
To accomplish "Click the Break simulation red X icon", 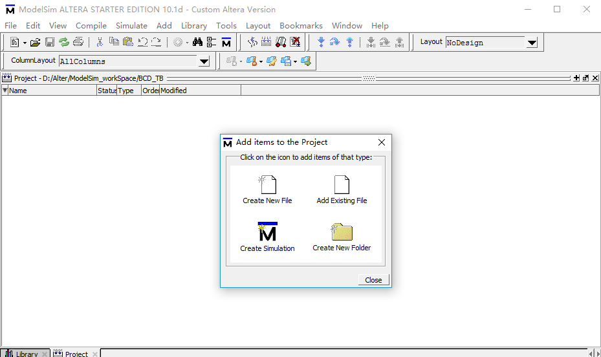I will pos(295,42).
